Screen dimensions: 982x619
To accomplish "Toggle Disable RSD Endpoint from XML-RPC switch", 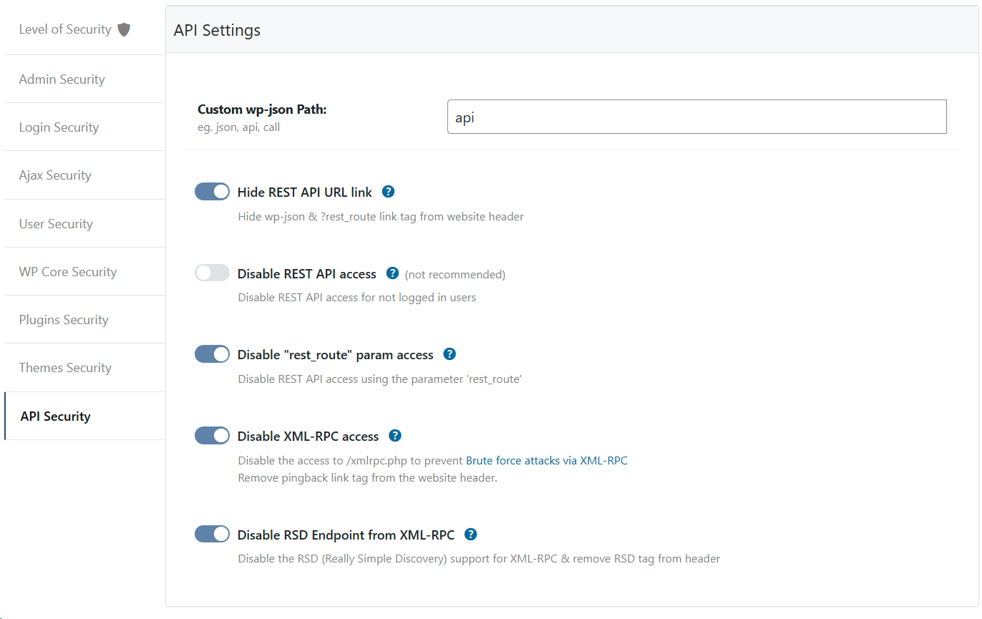I will tap(212, 535).
